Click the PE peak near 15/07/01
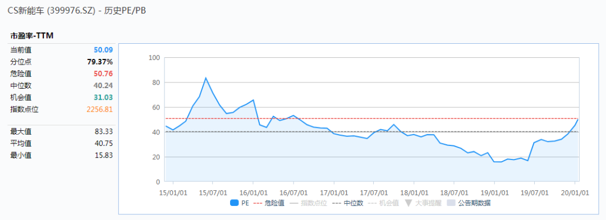Image resolution: width=606 pixels, height=220 pixels. [x=205, y=77]
